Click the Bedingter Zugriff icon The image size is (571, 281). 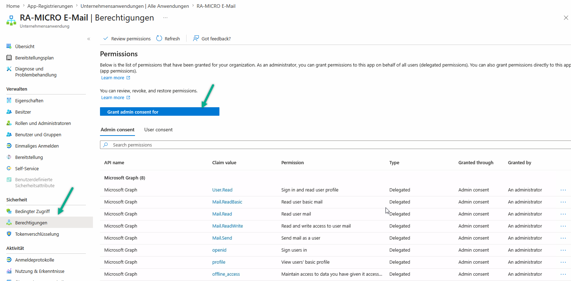coord(9,211)
